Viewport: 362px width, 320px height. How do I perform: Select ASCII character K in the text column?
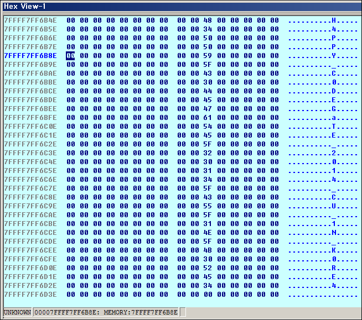tap(334, 250)
